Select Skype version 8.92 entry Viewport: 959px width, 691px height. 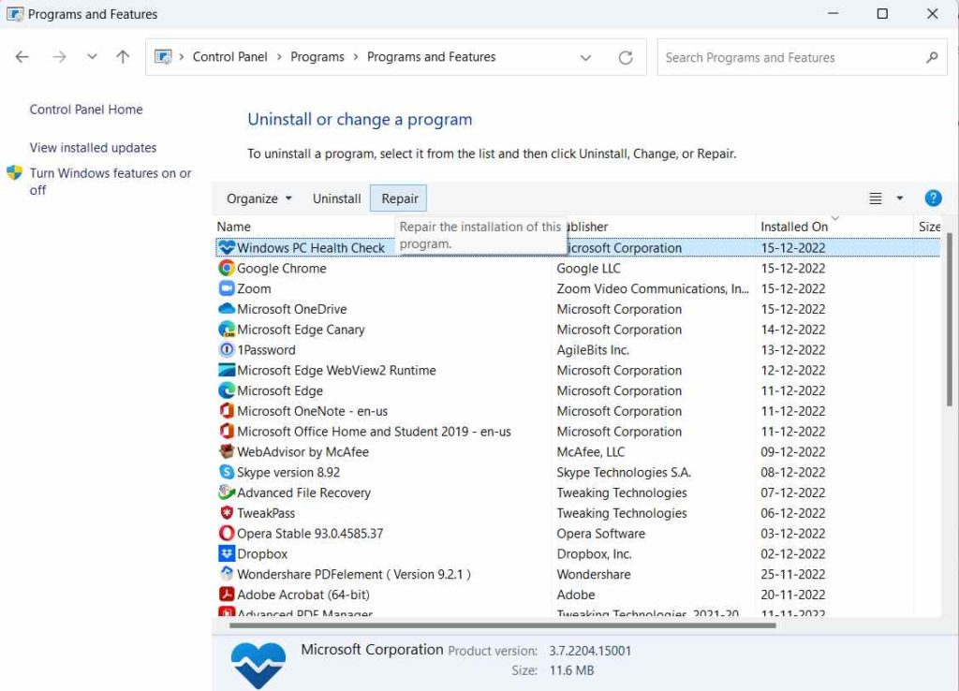coord(288,472)
